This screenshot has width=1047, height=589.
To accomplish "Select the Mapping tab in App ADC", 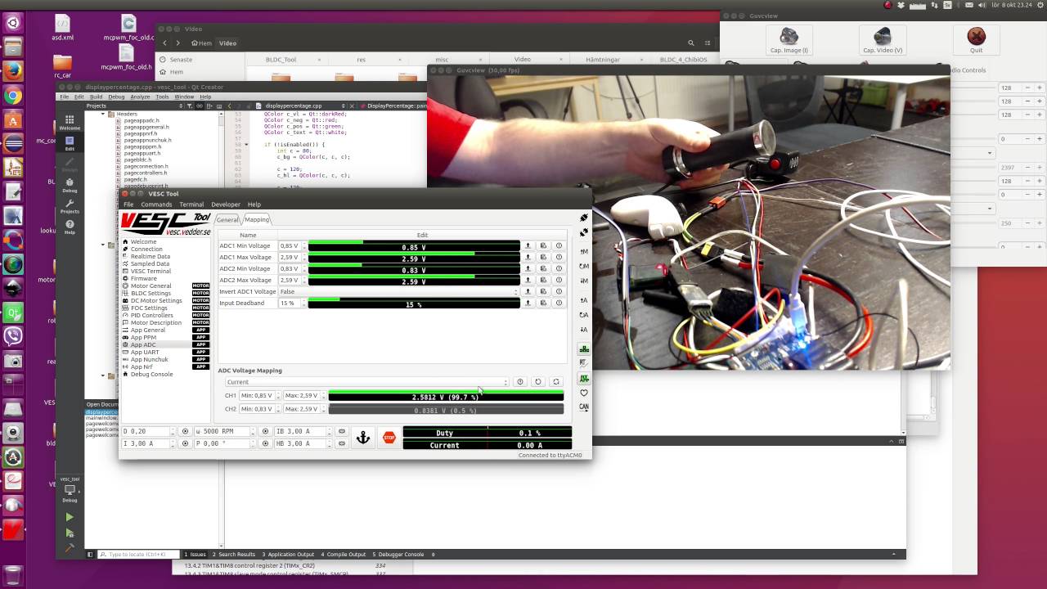I will coord(256,219).
